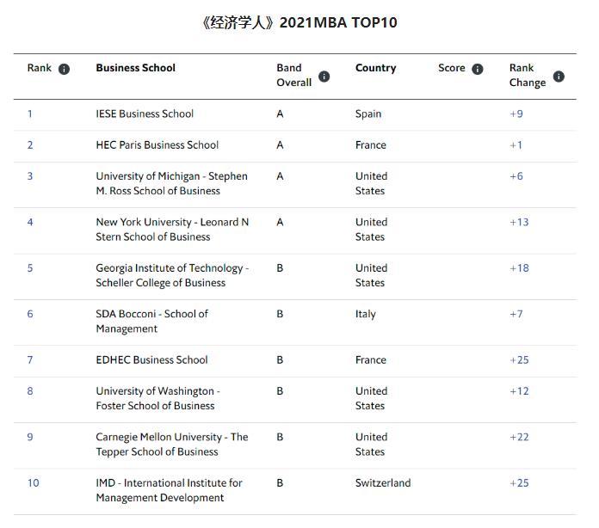Click the +9 rank change value
The image size is (599, 528).
(x=516, y=114)
